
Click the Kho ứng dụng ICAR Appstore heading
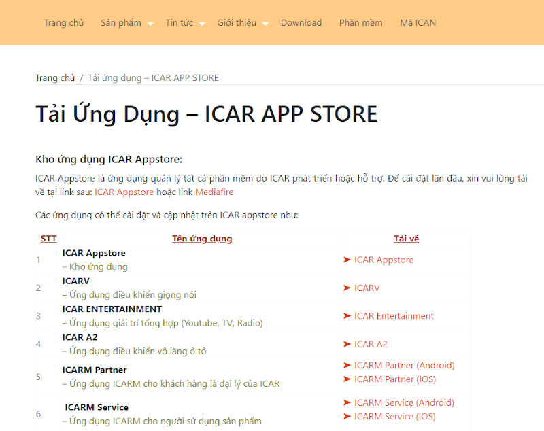click(109, 160)
